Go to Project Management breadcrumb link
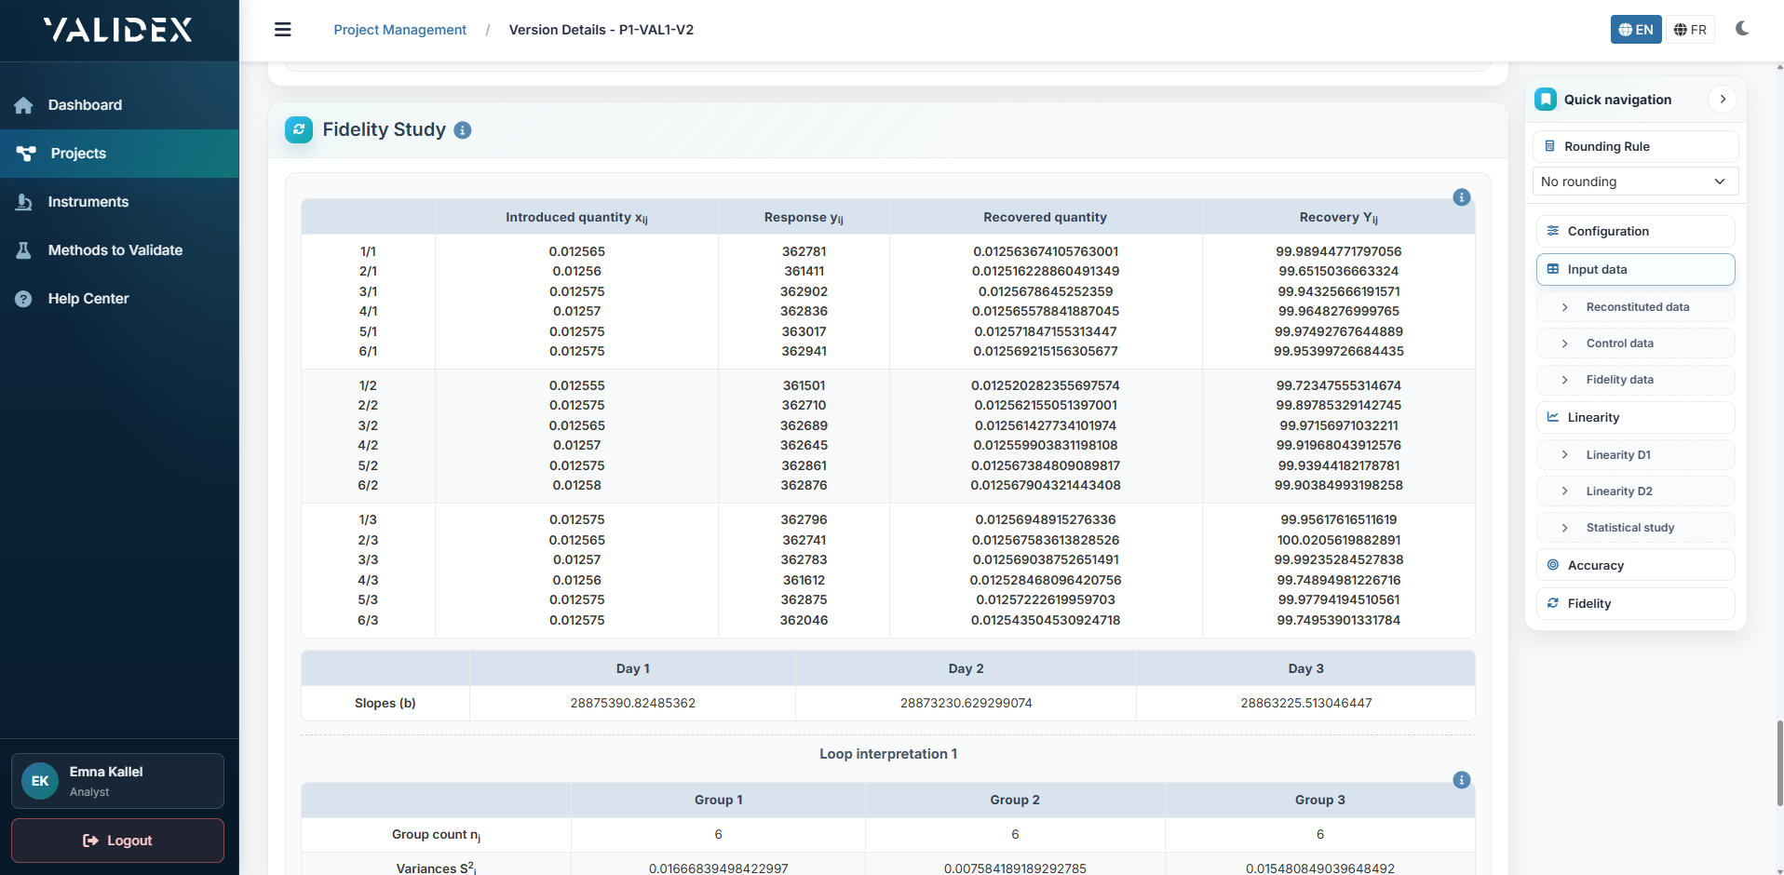The height and width of the screenshot is (875, 1784). pyautogui.click(x=399, y=30)
